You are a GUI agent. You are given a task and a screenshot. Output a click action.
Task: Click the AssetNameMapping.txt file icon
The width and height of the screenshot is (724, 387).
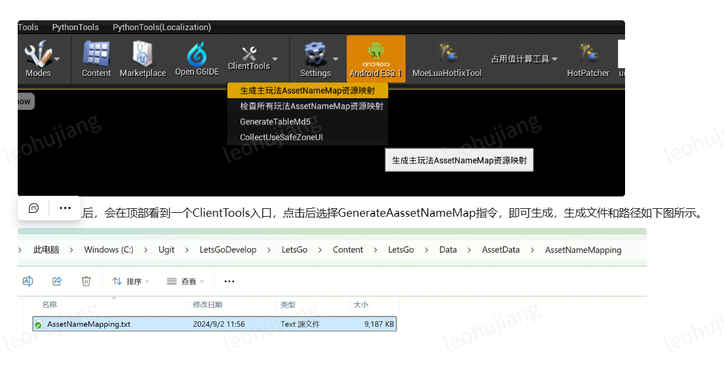point(39,324)
